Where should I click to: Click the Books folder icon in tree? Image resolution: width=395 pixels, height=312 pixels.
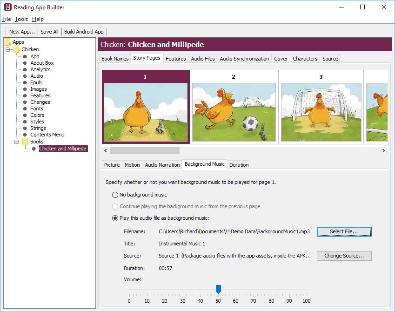[25, 142]
